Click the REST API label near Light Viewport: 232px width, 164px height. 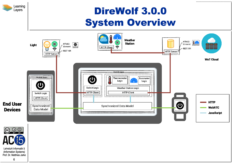[x=67, y=51]
